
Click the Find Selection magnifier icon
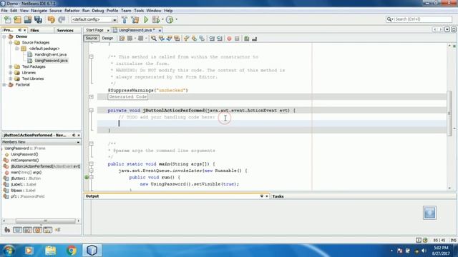point(154,39)
